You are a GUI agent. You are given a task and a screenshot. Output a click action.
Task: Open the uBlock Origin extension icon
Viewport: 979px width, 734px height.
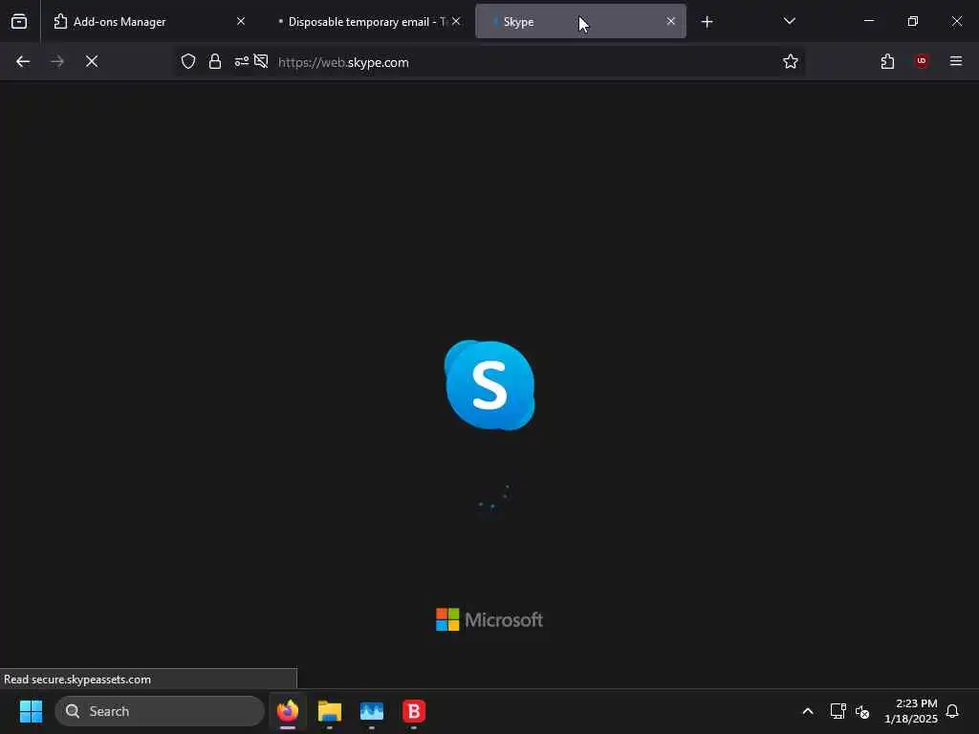[922, 61]
